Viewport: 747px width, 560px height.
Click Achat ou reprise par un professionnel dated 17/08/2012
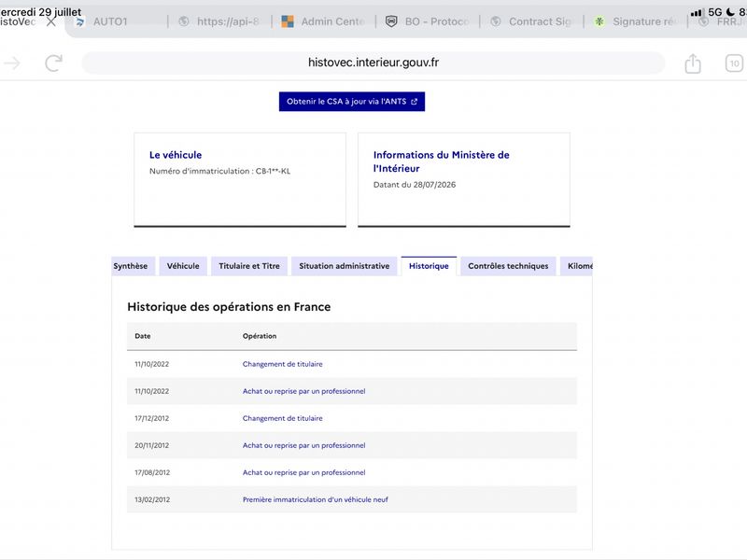(x=304, y=472)
